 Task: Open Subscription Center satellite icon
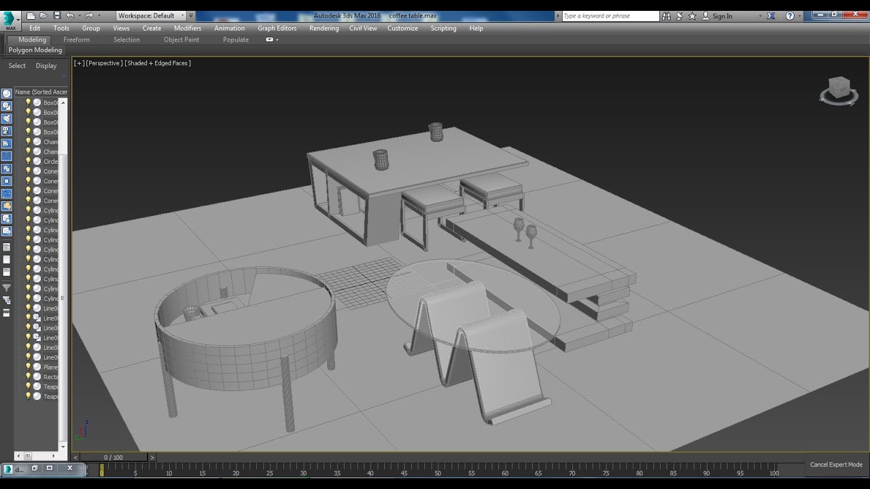click(x=680, y=16)
